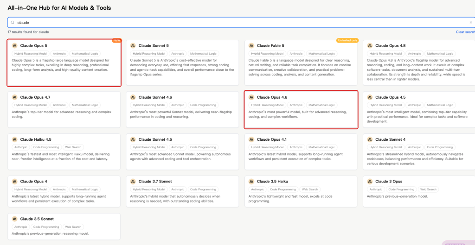
Task: Click the Claude Haiku 4.5 Anthropic logo icon
Action: [x=14, y=139]
